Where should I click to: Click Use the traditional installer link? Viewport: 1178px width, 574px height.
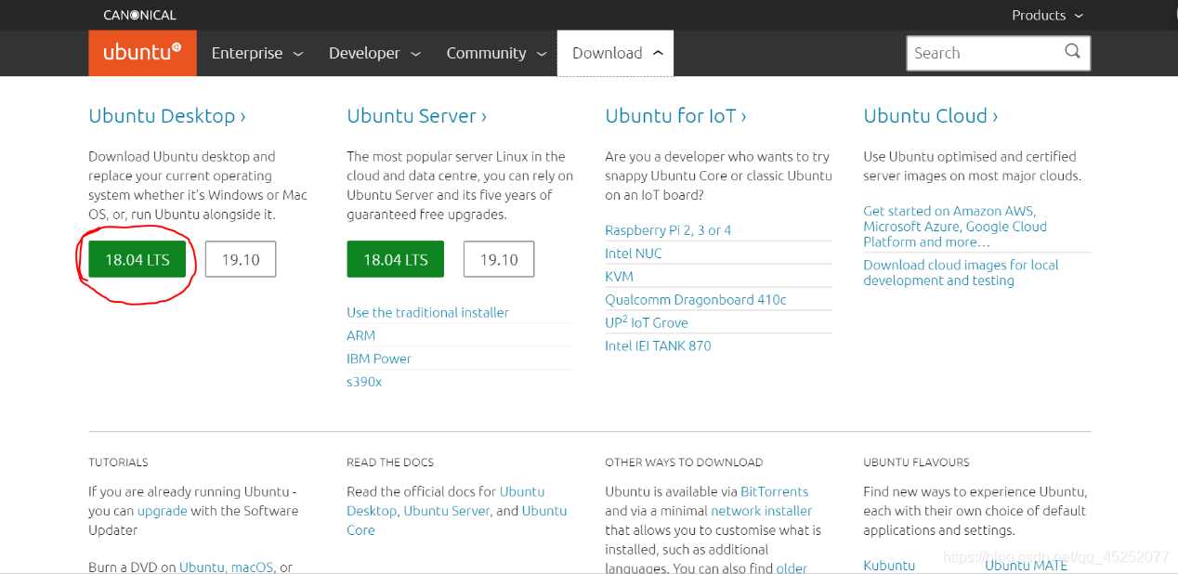[428, 312]
